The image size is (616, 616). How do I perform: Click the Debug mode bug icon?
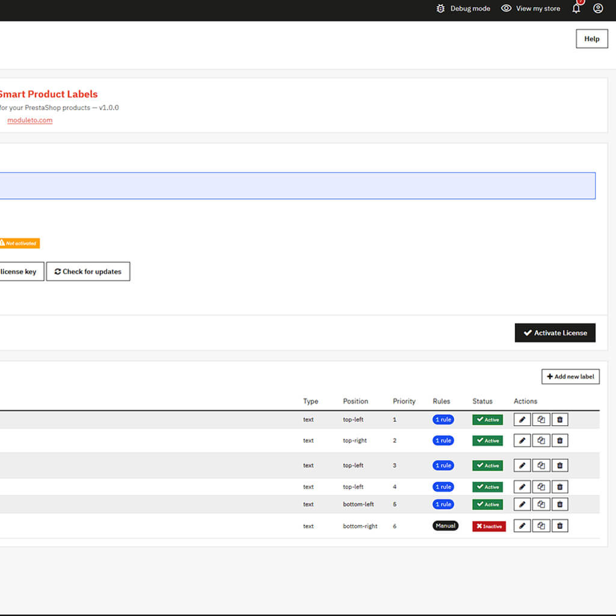tap(441, 8)
